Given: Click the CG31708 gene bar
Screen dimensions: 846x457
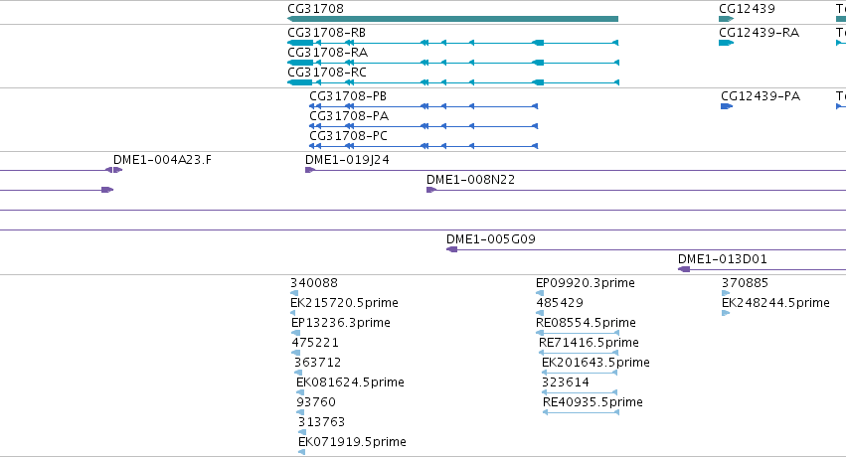Looking at the screenshot, I should click(452, 19).
